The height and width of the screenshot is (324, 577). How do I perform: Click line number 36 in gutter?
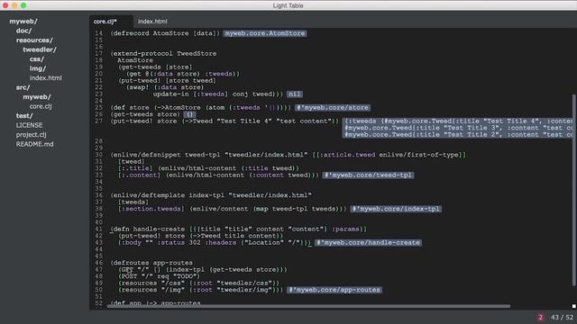click(98, 195)
